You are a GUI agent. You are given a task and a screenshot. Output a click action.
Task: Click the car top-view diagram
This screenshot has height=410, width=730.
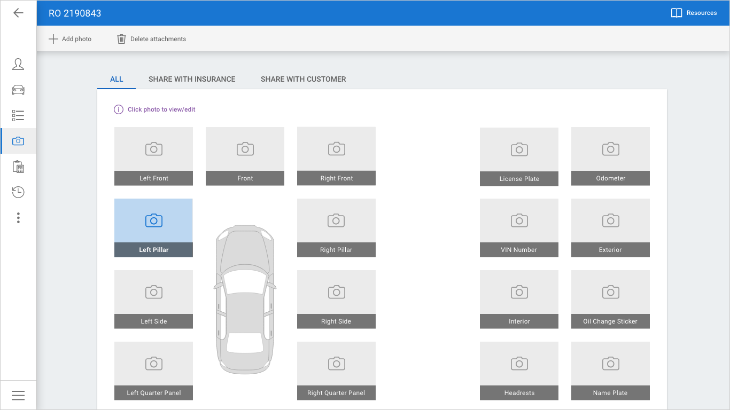click(245, 299)
